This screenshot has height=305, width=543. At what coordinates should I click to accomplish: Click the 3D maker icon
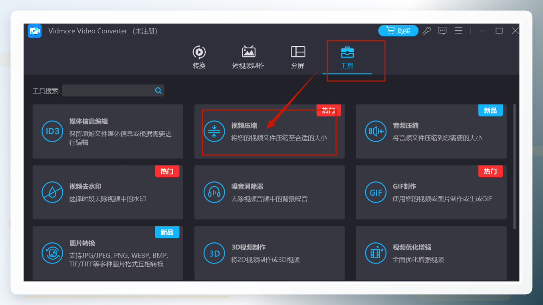click(214, 253)
